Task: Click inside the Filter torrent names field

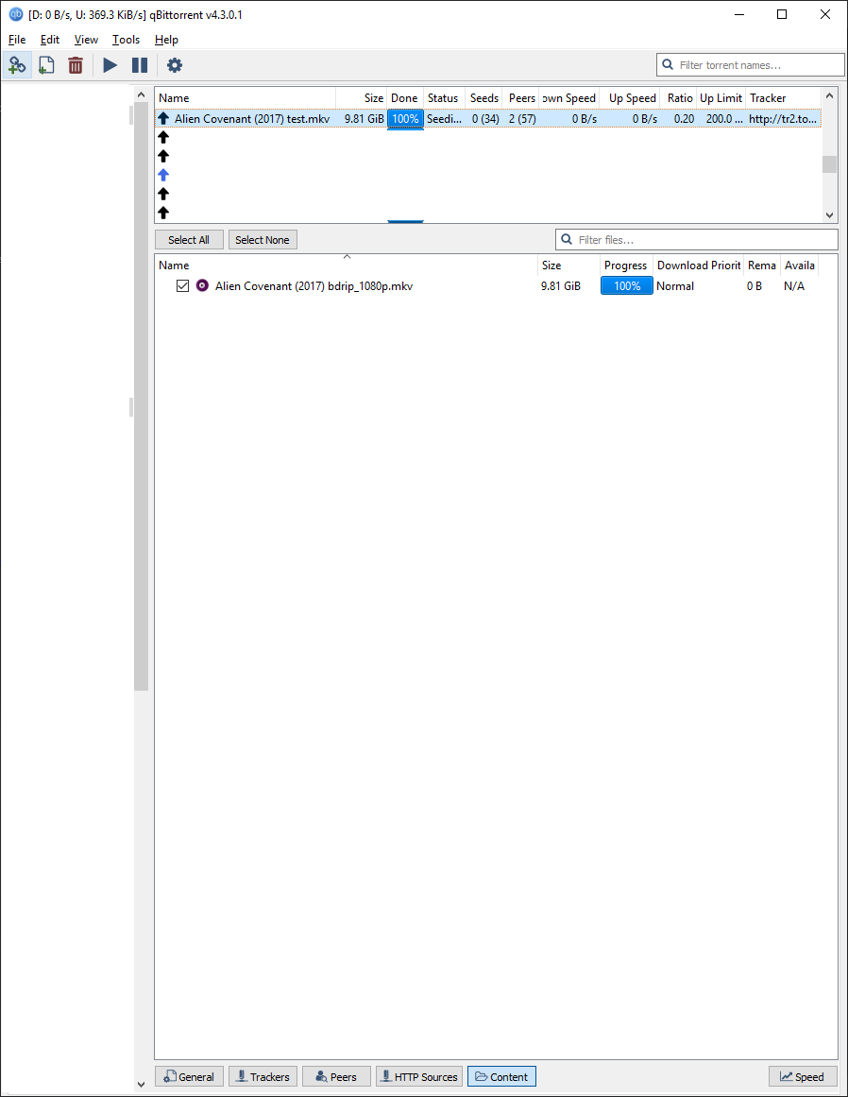Action: [x=755, y=64]
